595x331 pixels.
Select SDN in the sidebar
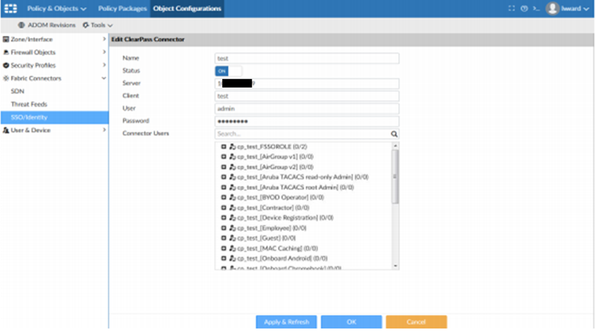tap(17, 91)
